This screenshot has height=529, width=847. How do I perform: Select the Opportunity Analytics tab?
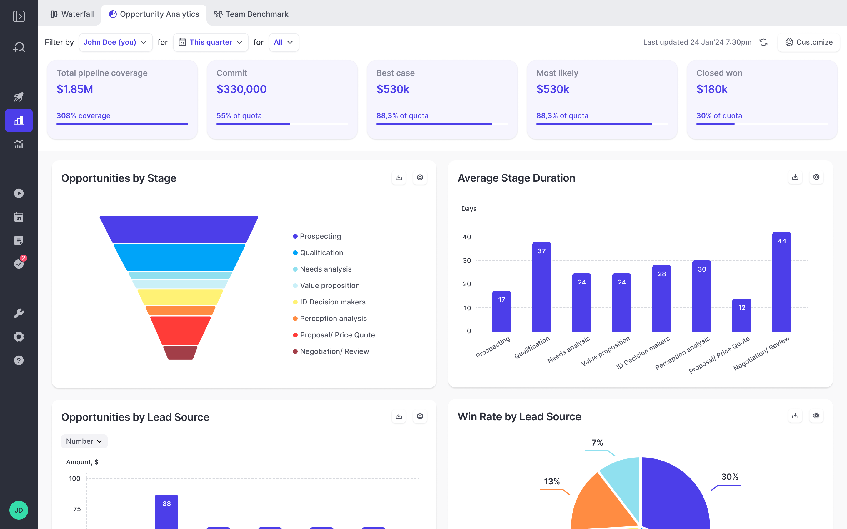tap(154, 14)
